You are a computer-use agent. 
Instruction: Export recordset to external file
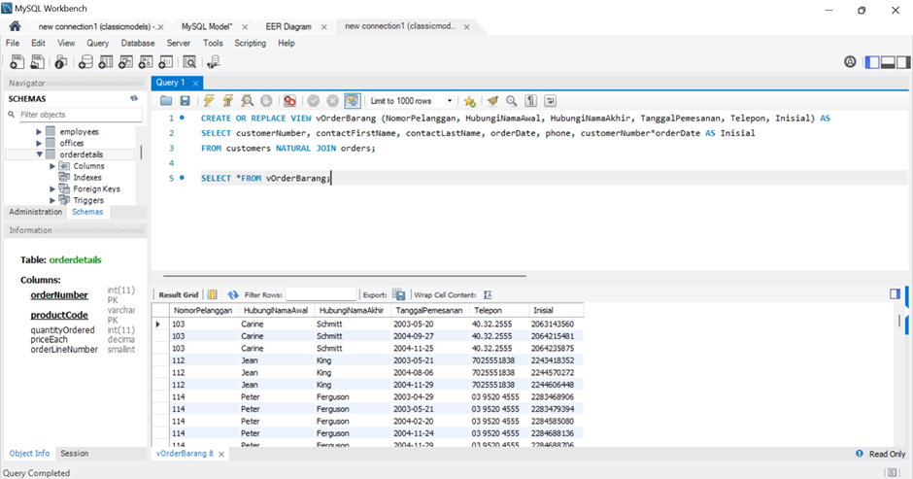coord(399,294)
